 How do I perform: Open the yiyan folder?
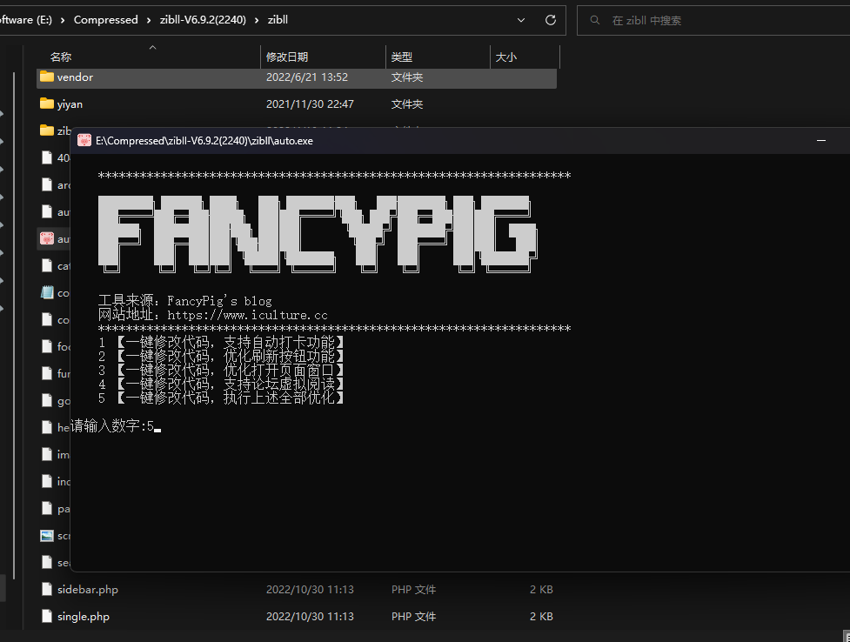coord(70,104)
